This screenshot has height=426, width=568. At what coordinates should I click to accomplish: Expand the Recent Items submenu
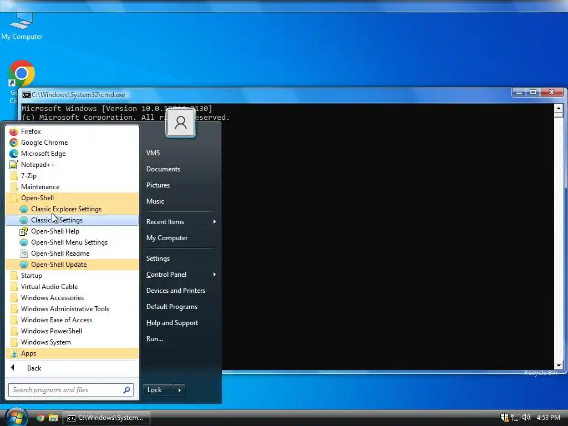[x=181, y=222]
